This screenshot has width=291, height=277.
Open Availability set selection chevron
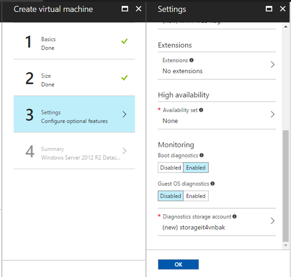[272, 115]
